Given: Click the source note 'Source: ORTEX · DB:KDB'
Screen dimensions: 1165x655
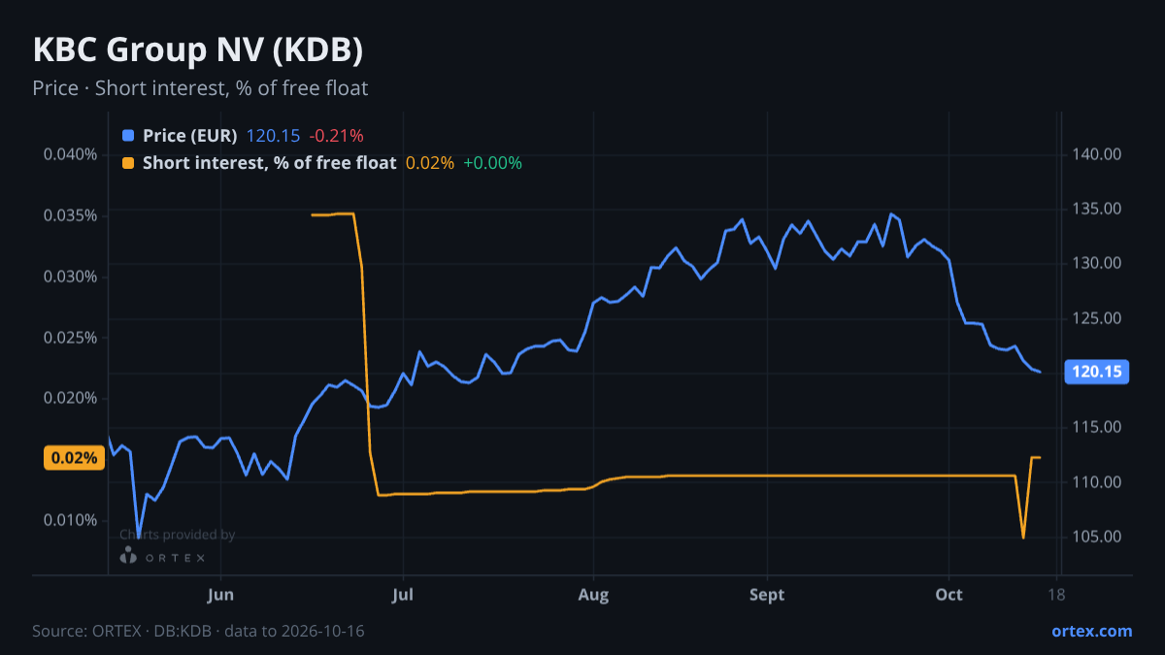Looking at the screenshot, I should tap(123, 631).
